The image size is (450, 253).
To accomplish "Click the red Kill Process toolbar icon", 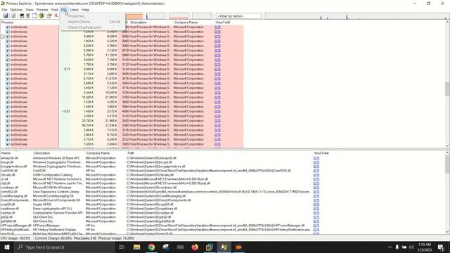I will point(56,15).
